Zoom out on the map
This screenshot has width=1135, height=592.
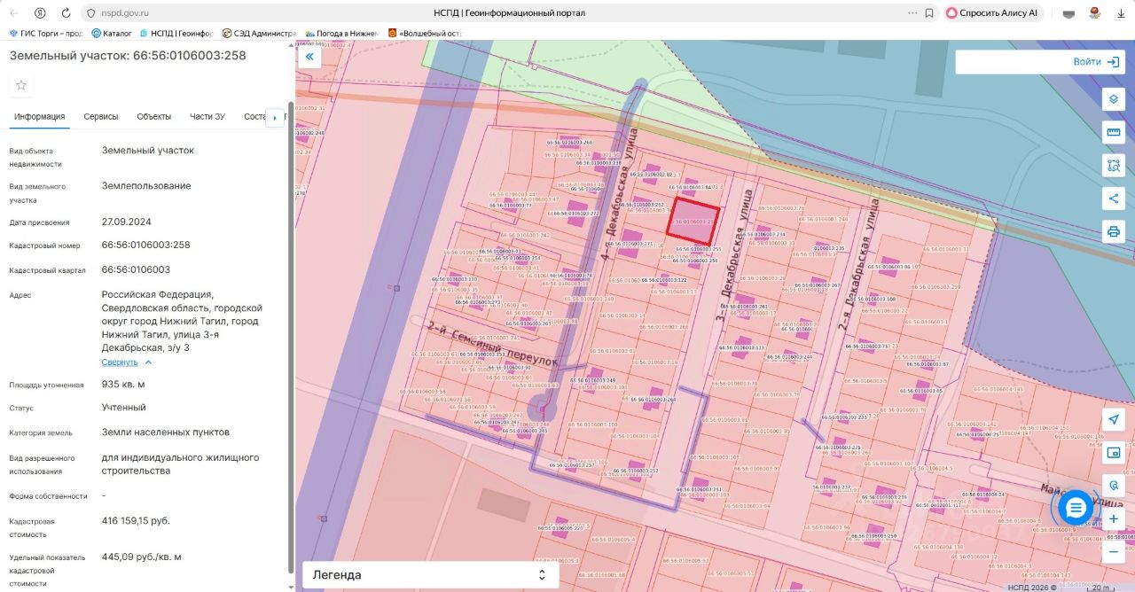(x=1113, y=551)
